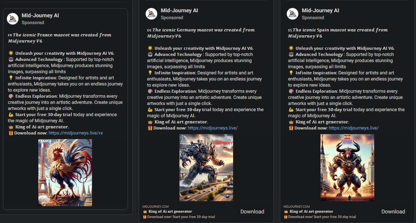
Task: Click MIDJOURNEY.COM domain under Germany image
Action: (x=155, y=206)
